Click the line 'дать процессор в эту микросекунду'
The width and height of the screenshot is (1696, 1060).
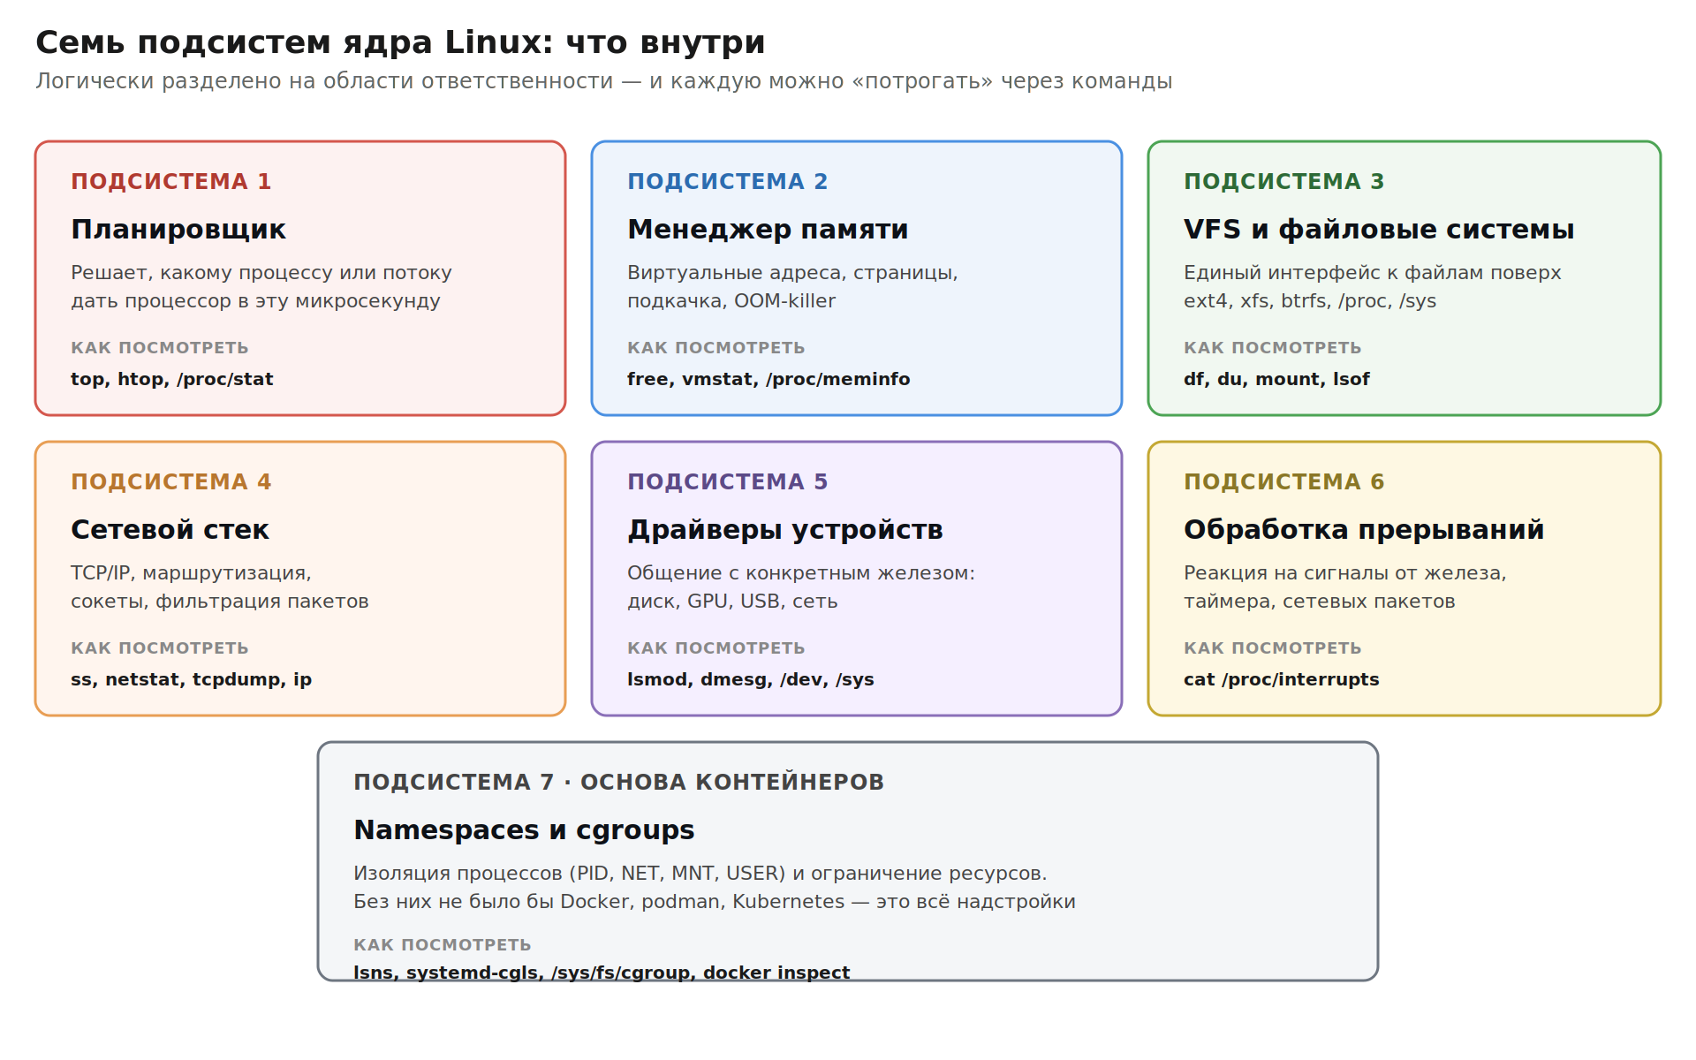coord(255,301)
